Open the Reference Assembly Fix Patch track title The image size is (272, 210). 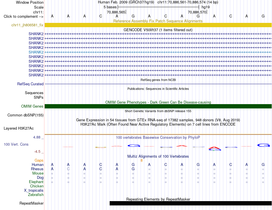[x=158, y=21]
